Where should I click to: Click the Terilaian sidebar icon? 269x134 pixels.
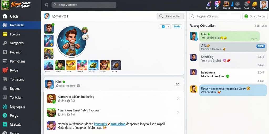click(5, 97)
